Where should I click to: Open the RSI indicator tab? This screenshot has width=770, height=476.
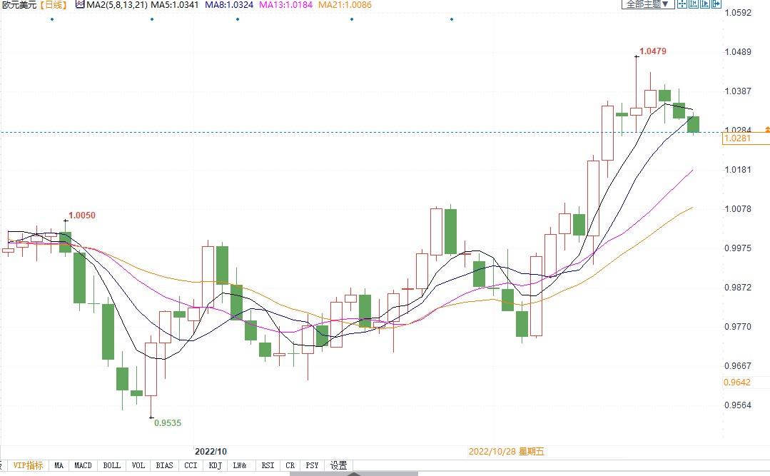pyautogui.click(x=268, y=465)
